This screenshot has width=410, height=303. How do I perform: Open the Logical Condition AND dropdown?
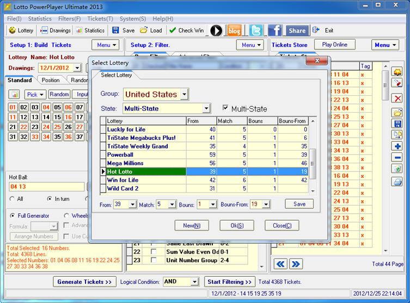coord(194,282)
